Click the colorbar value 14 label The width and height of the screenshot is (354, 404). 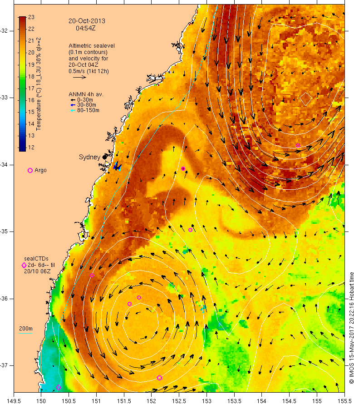[31, 123]
